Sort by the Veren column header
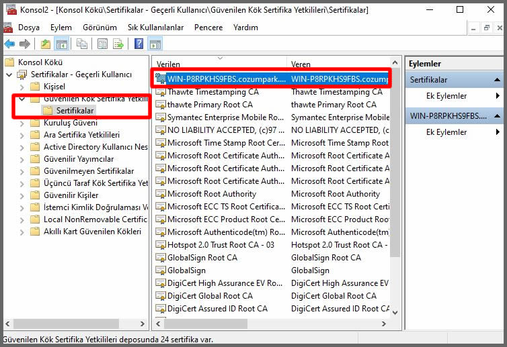Image resolution: width=507 pixels, height=347 pixels. [338, 64]
